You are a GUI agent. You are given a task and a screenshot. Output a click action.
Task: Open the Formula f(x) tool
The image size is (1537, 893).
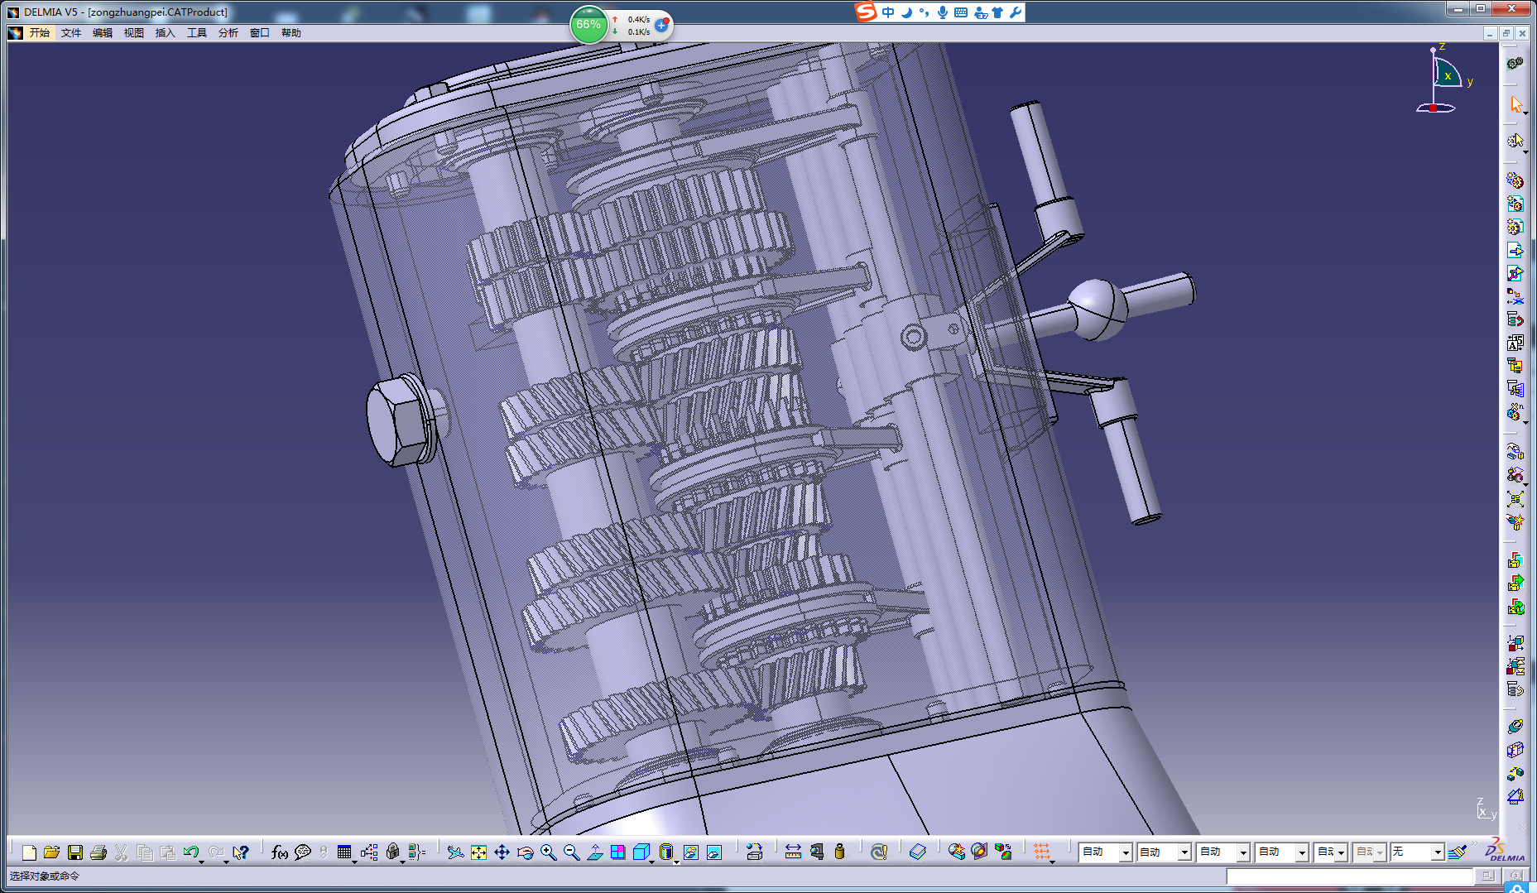(x=280, y=852)
